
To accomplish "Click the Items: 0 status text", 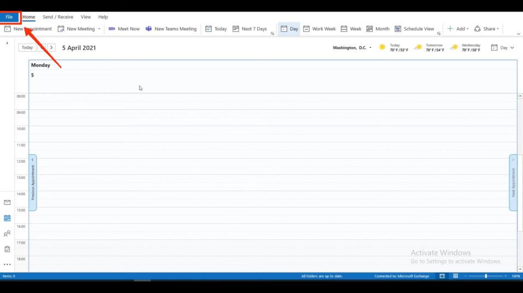I will point(9,276).
